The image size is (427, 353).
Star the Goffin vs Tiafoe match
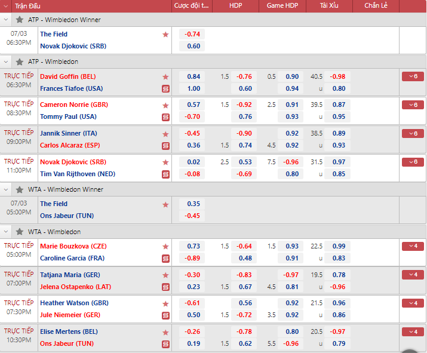(x=165, y=77)
